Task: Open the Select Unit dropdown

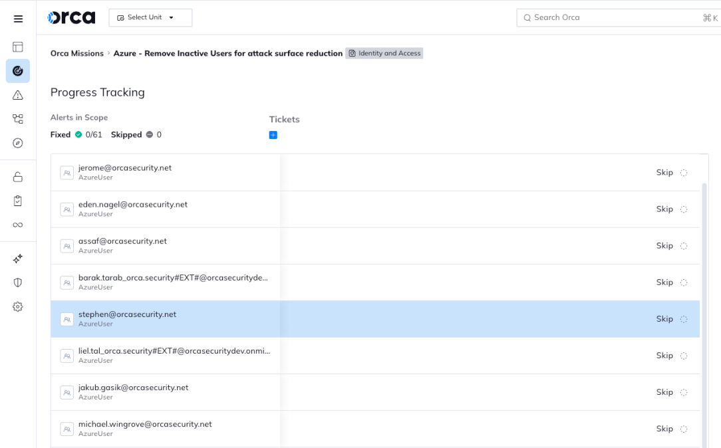Action: point(150,17)
